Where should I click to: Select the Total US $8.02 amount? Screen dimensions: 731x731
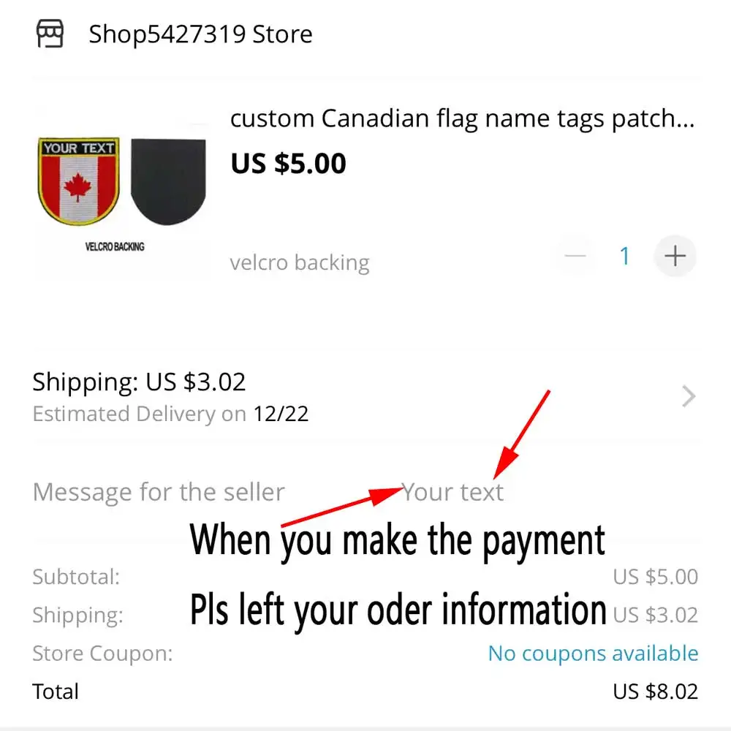click(x=655, y=692)
